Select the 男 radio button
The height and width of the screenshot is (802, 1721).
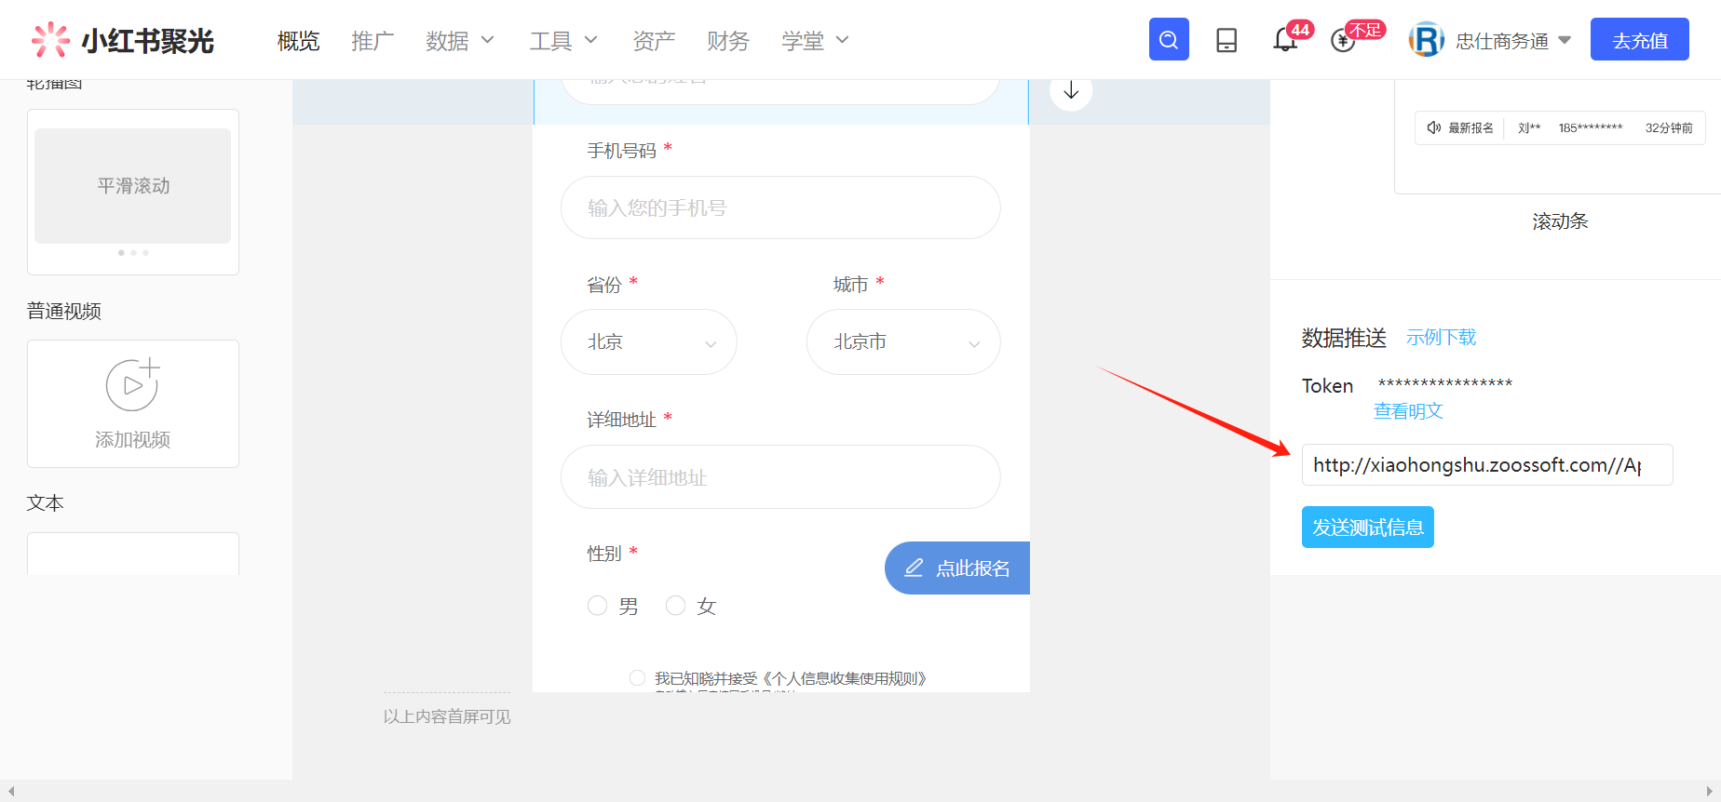coord(597,606)
